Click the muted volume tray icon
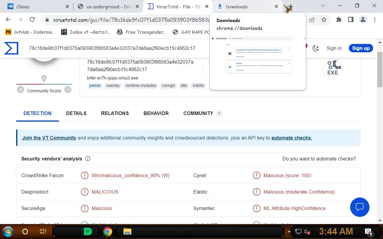 click(x=307, y=232)
